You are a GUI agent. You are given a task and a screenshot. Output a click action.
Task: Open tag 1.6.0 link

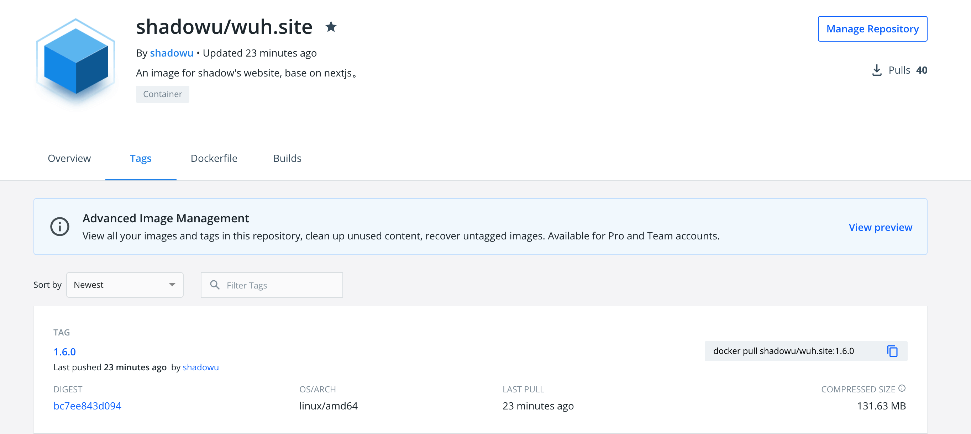(x=64, y=351)
